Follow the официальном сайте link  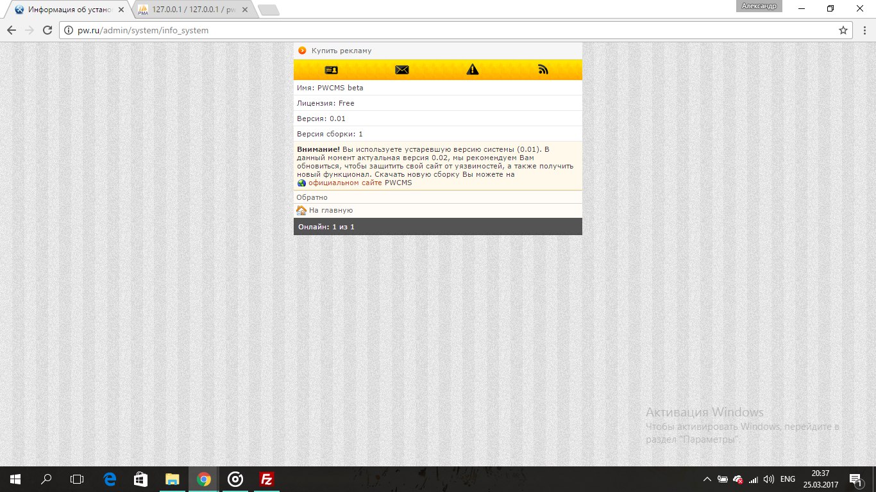click(345, 183)
